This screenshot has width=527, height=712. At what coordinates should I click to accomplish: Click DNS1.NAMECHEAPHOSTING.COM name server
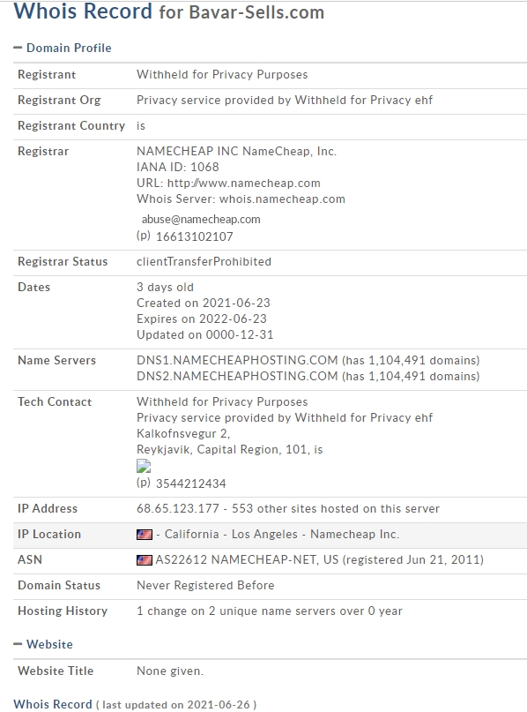[x=237, y=360]
